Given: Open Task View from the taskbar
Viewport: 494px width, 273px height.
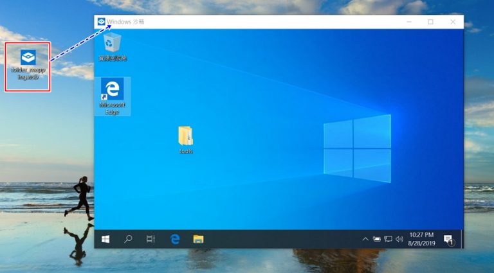Looking at the screenshot, I should (x=151, y=239).
